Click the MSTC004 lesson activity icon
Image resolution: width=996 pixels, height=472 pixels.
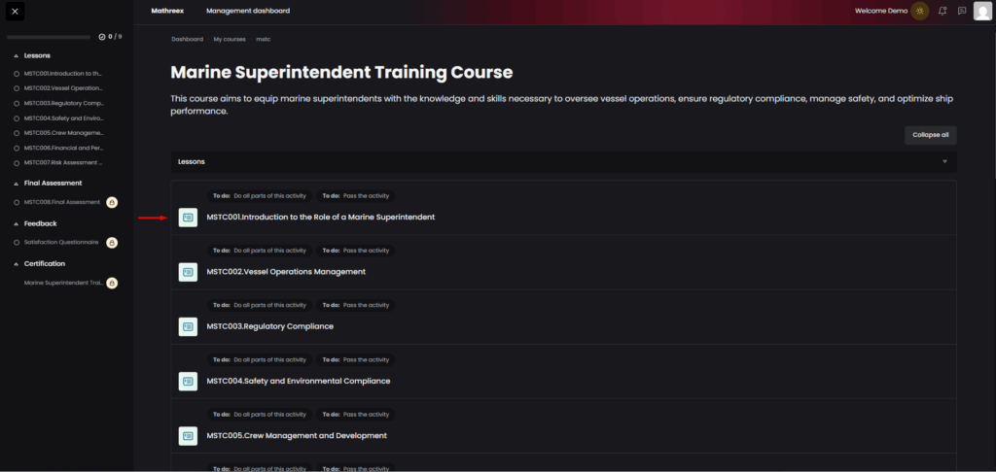coord(188,381)
